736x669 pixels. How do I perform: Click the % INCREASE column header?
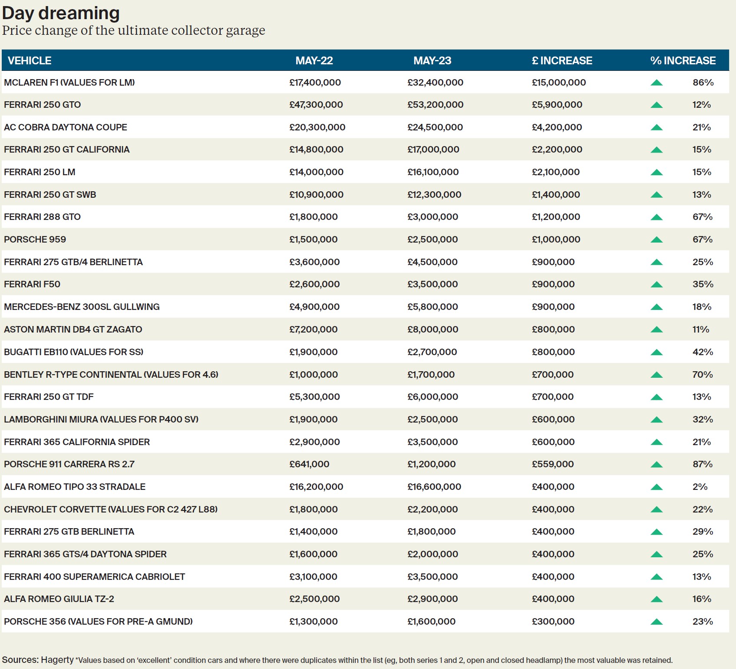[683, 60]
